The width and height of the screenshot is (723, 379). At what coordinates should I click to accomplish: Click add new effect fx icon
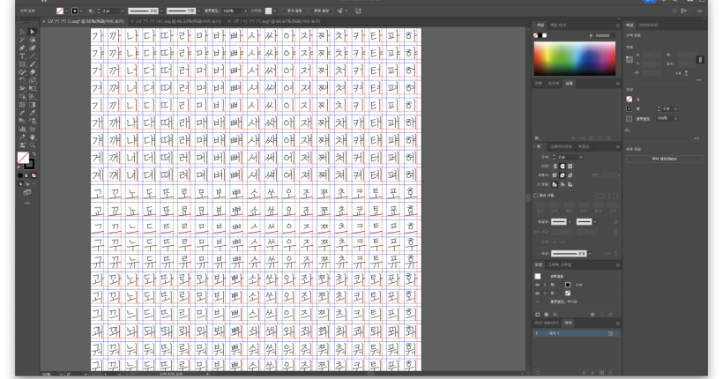pos(555,313)
